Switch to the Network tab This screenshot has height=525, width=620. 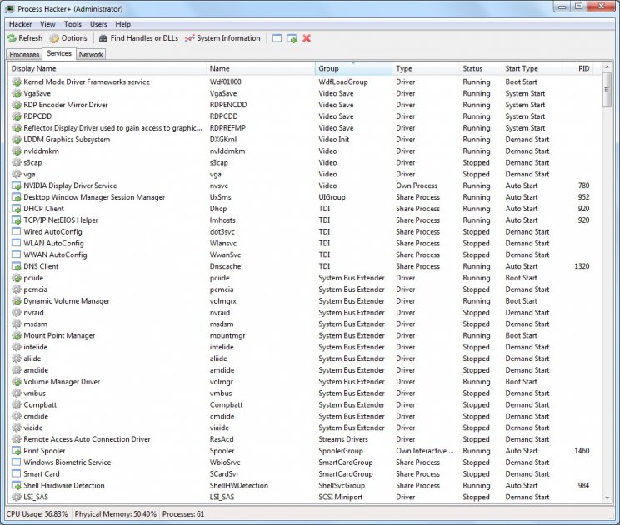coord(91,54)
